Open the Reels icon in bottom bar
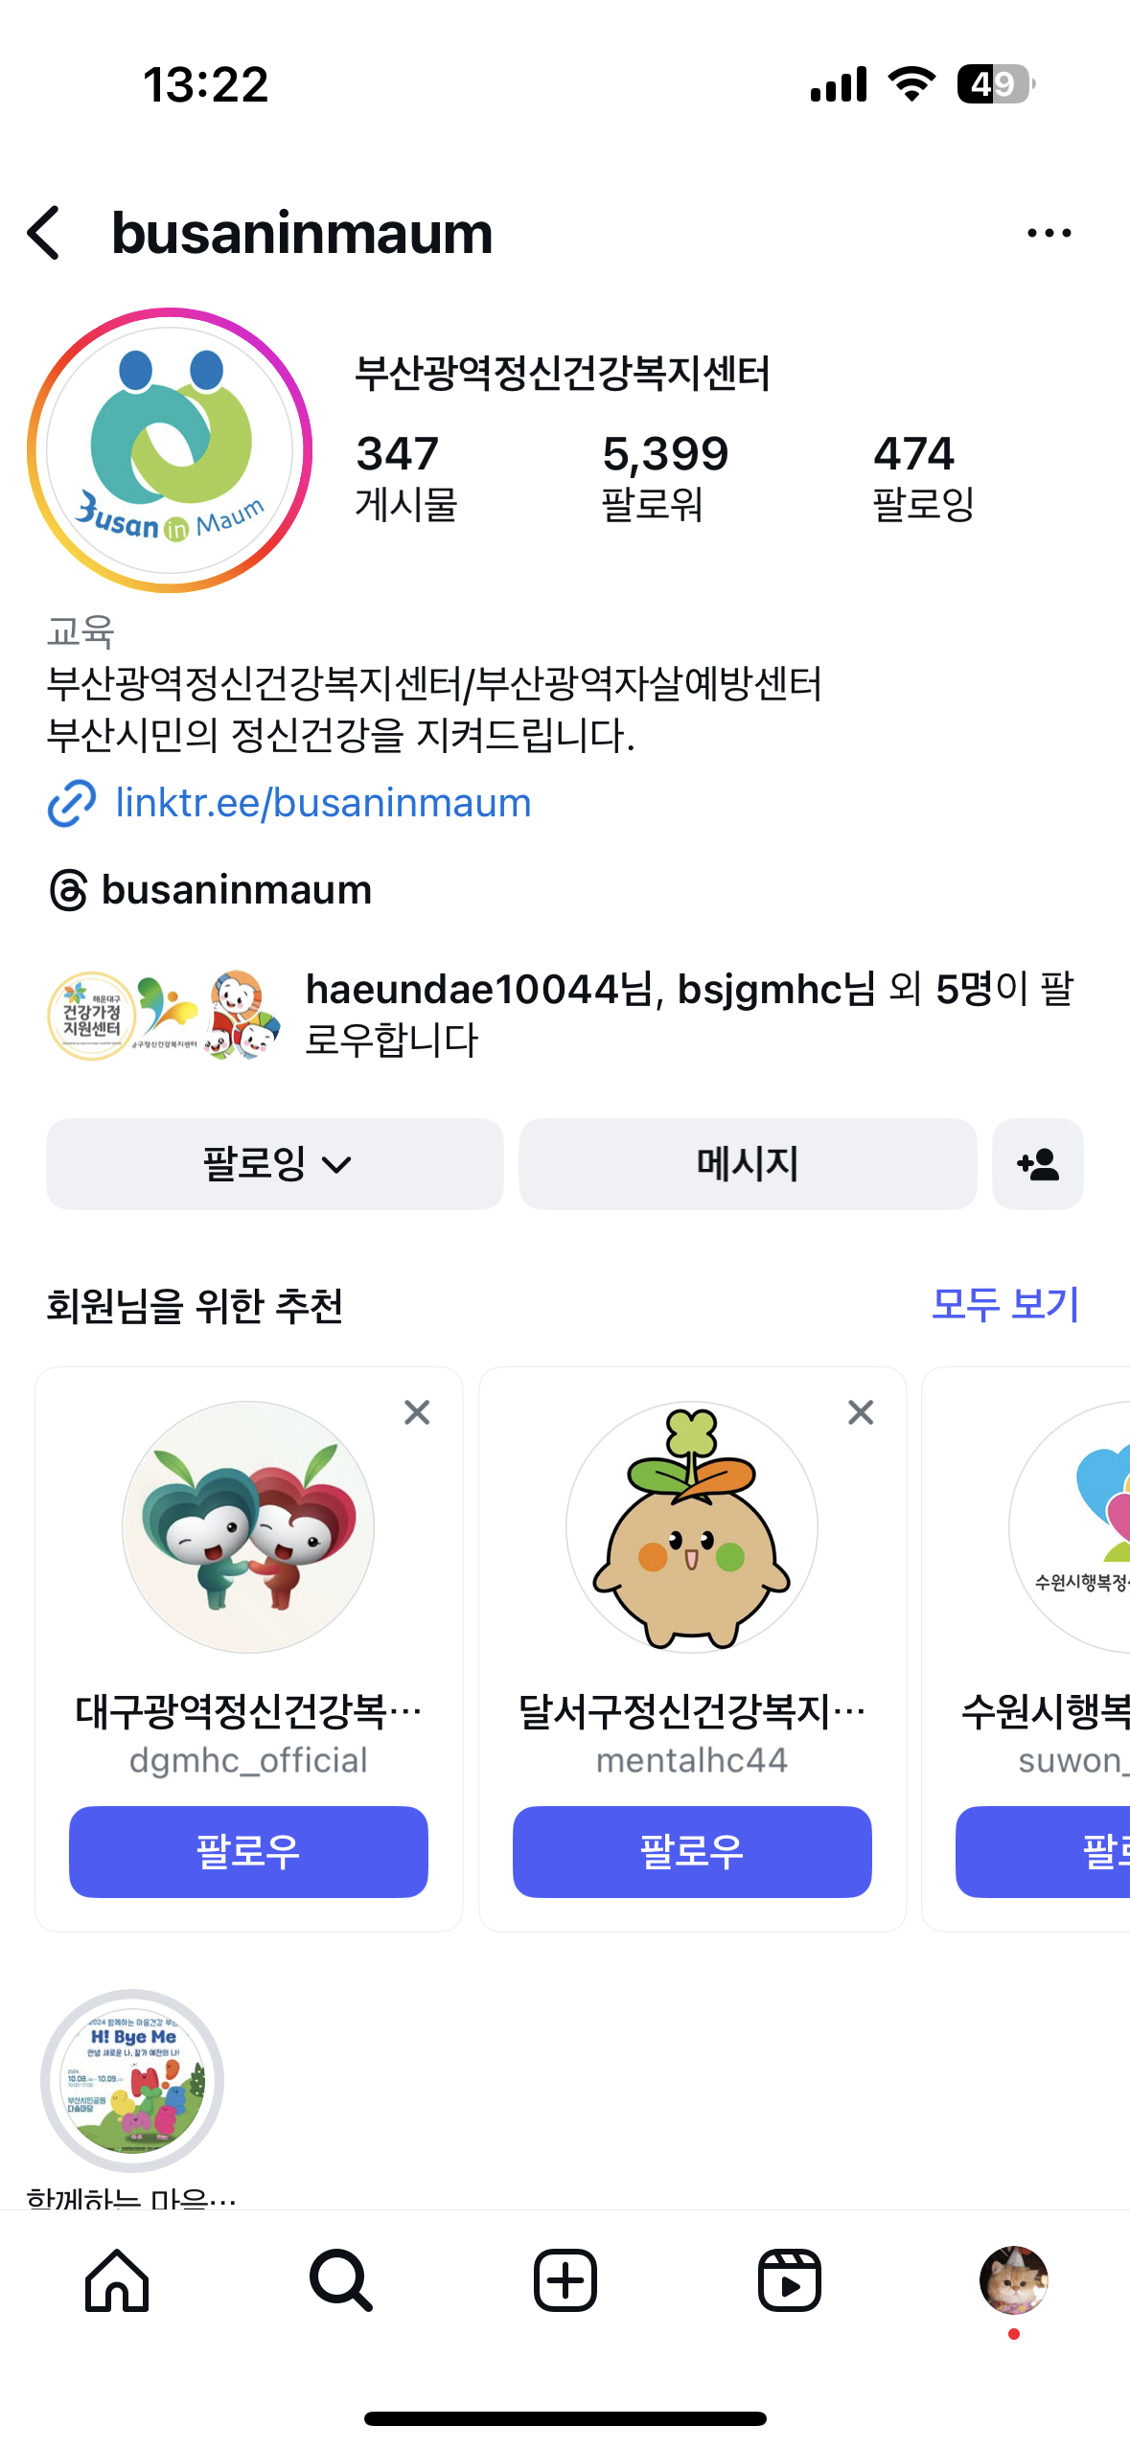 790,2280
